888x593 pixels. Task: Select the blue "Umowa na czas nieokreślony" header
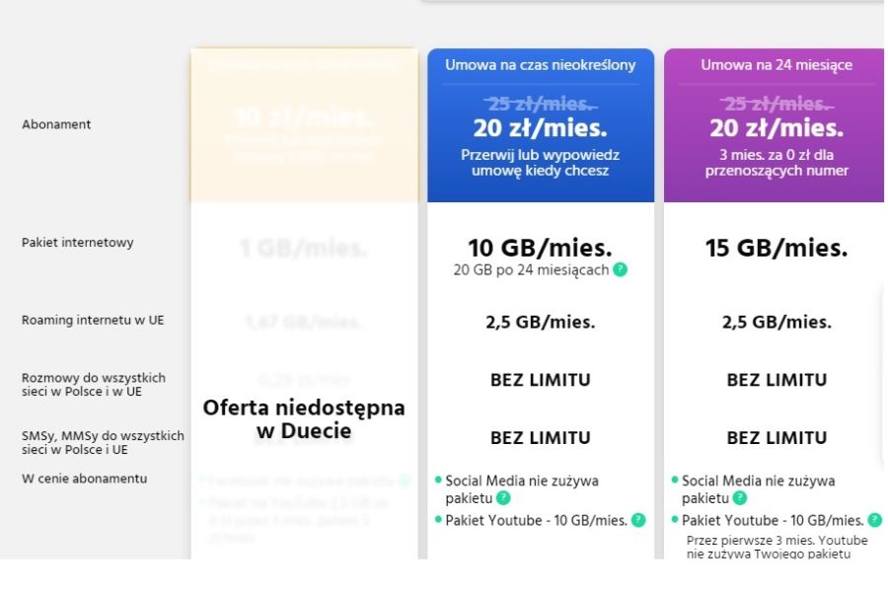coord(541,65)
